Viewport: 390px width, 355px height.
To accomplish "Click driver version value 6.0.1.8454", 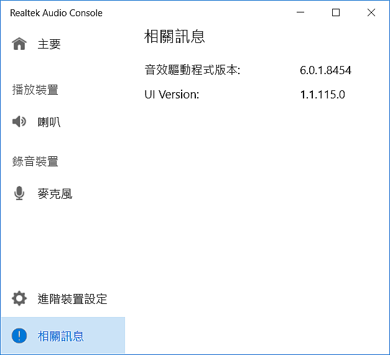I will [x=325, y=70].
